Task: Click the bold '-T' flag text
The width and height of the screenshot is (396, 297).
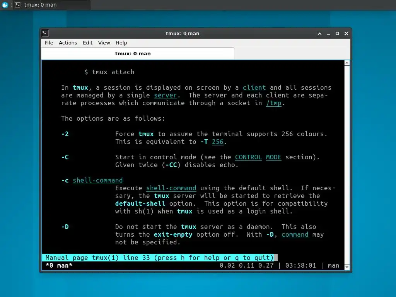Action: [204, 142]
